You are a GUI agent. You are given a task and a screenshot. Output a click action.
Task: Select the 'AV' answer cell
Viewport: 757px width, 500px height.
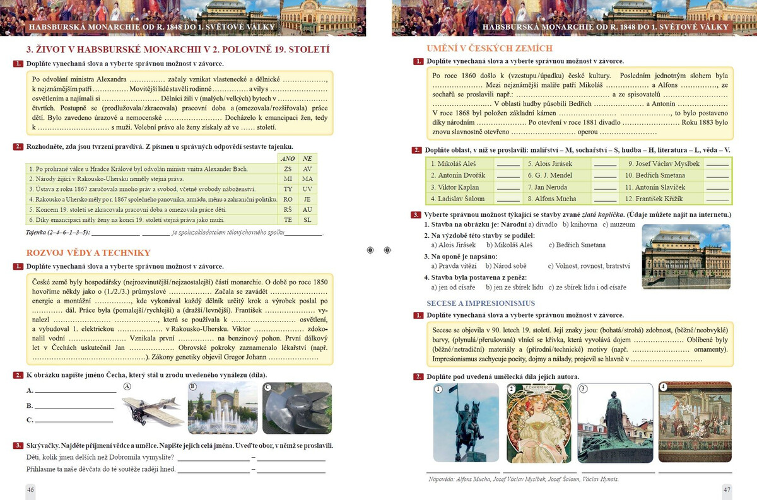pyautogui.click(x=307, y=169)
